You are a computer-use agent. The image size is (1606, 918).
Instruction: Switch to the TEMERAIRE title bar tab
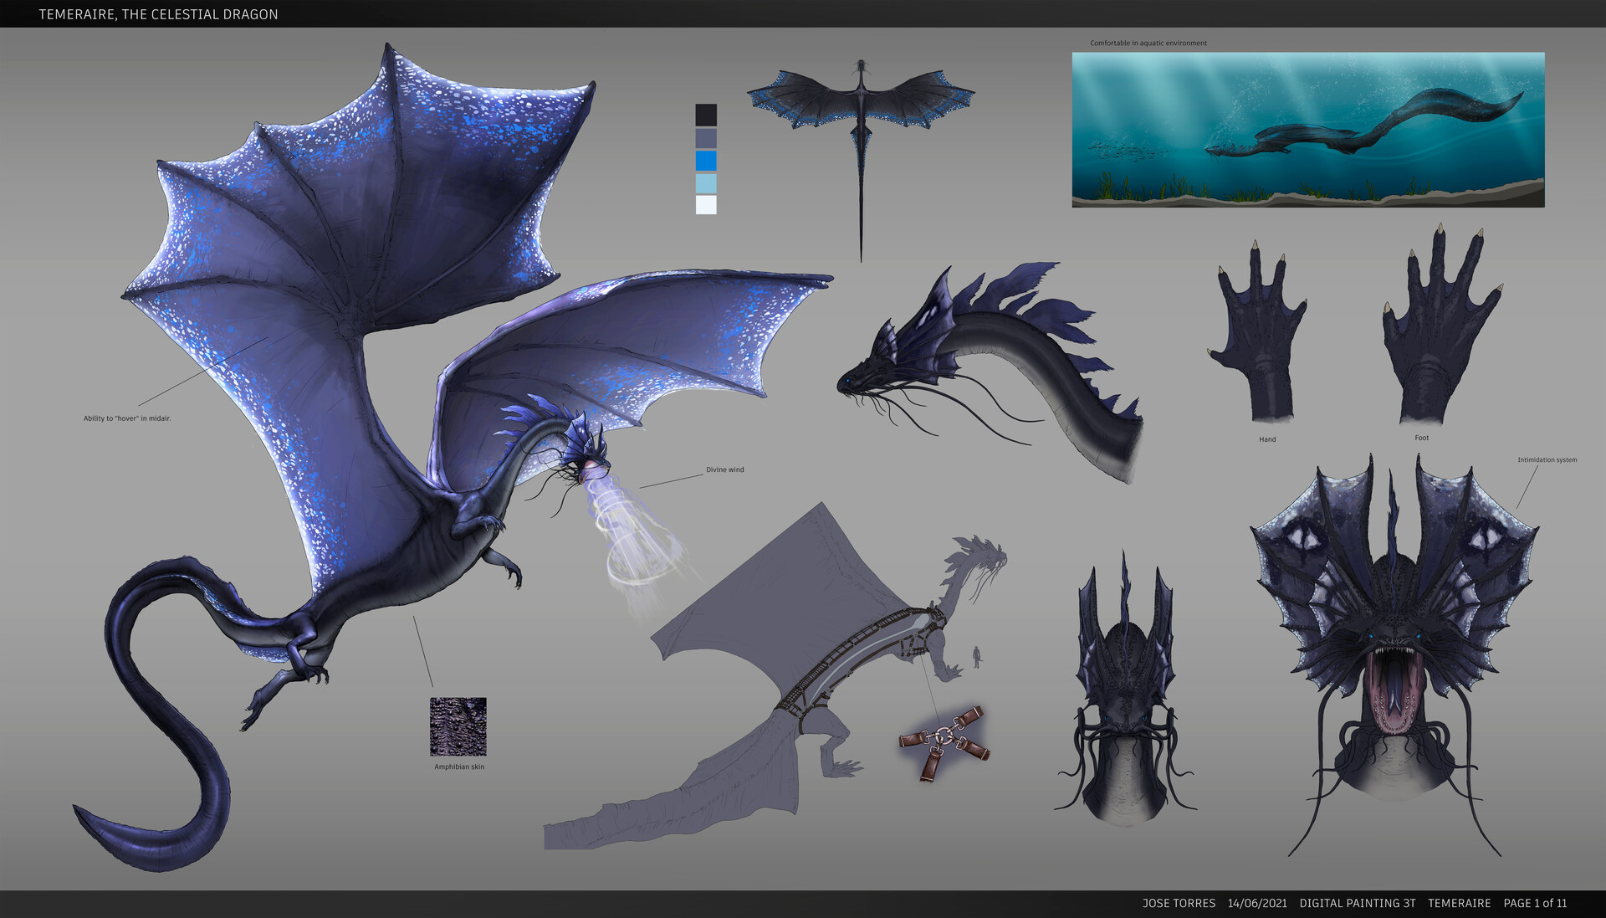coord(158,13)
